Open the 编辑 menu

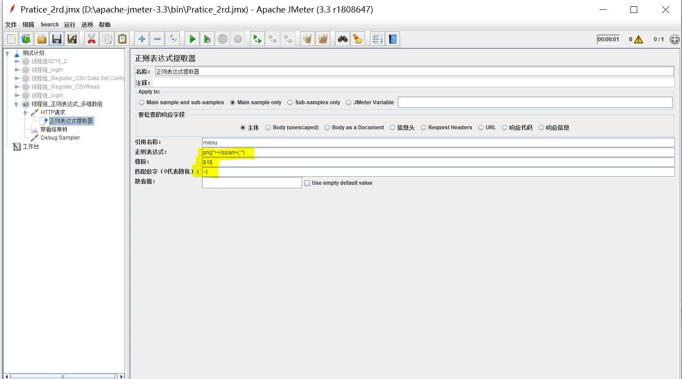point(28,25)
